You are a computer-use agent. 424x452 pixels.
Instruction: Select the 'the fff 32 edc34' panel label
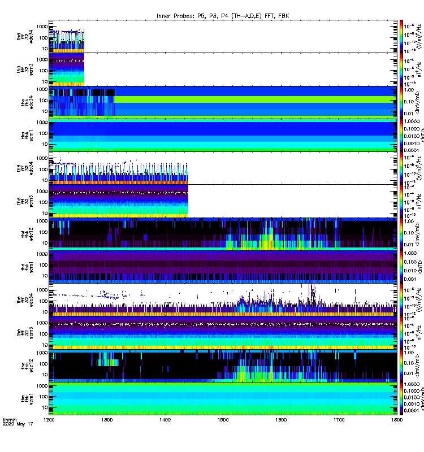pos(25,300)
